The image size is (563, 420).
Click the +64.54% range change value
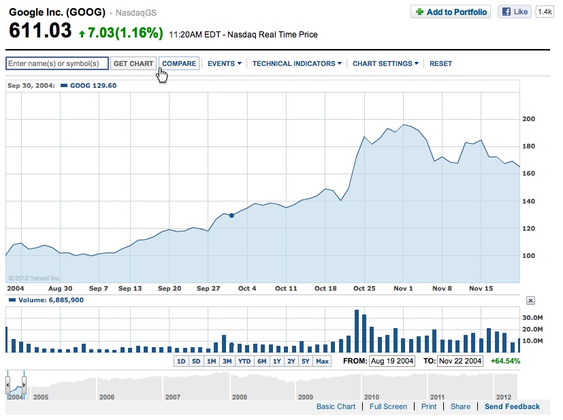(x=505, y=361)
